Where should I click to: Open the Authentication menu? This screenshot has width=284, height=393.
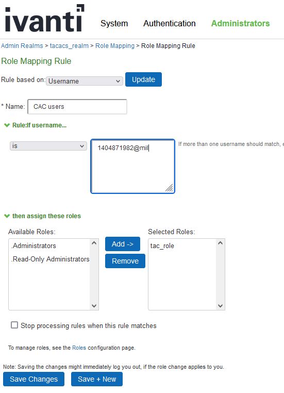coord(170,23)
